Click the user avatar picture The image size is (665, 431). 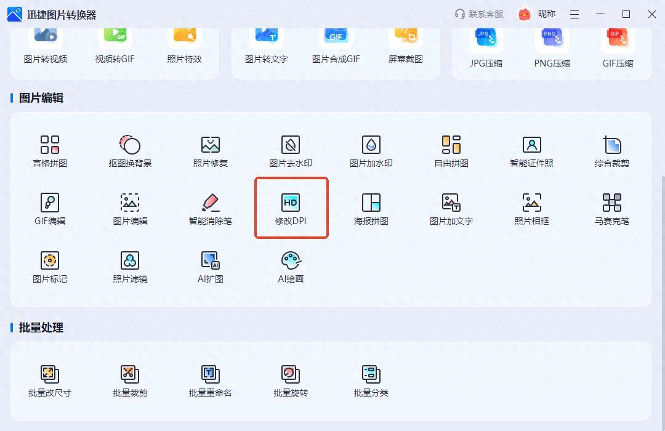525,14
